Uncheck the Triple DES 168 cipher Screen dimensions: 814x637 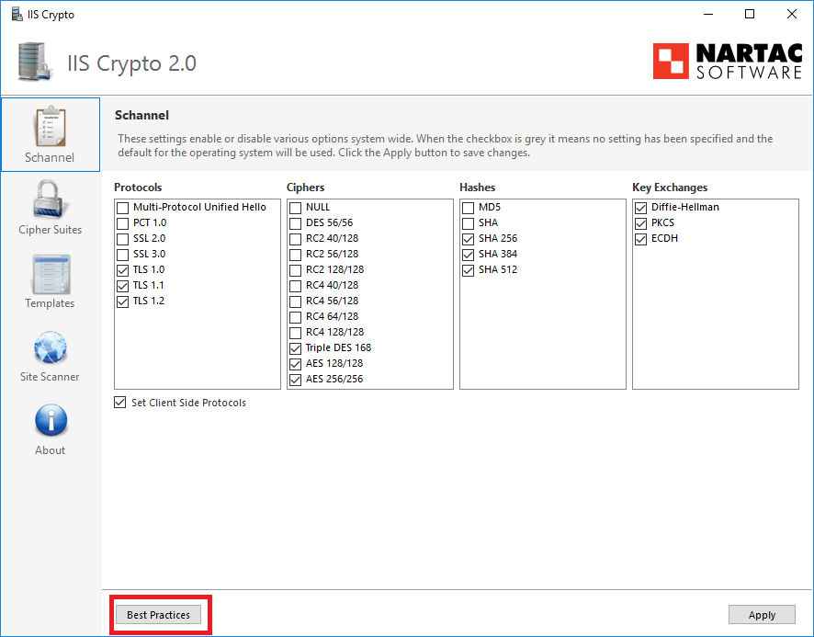click(296, 348)
